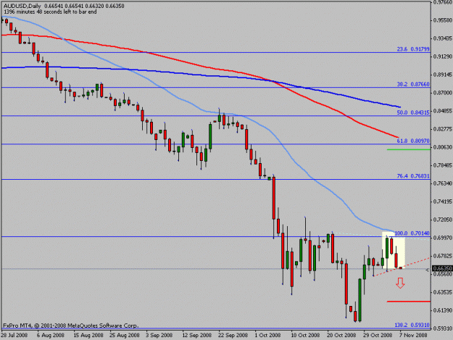The height and width of the screenshot is (340, 453).
Task: Click price axis value 0.91290
Action: tap(442, 57)
